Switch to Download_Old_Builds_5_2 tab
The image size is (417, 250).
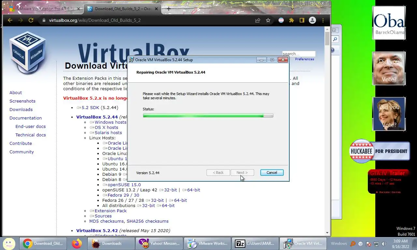tap(122, 9)
